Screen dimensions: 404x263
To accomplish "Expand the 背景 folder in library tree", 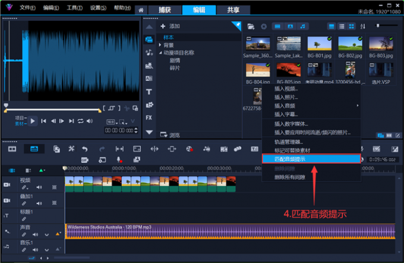I will point(160,45).
